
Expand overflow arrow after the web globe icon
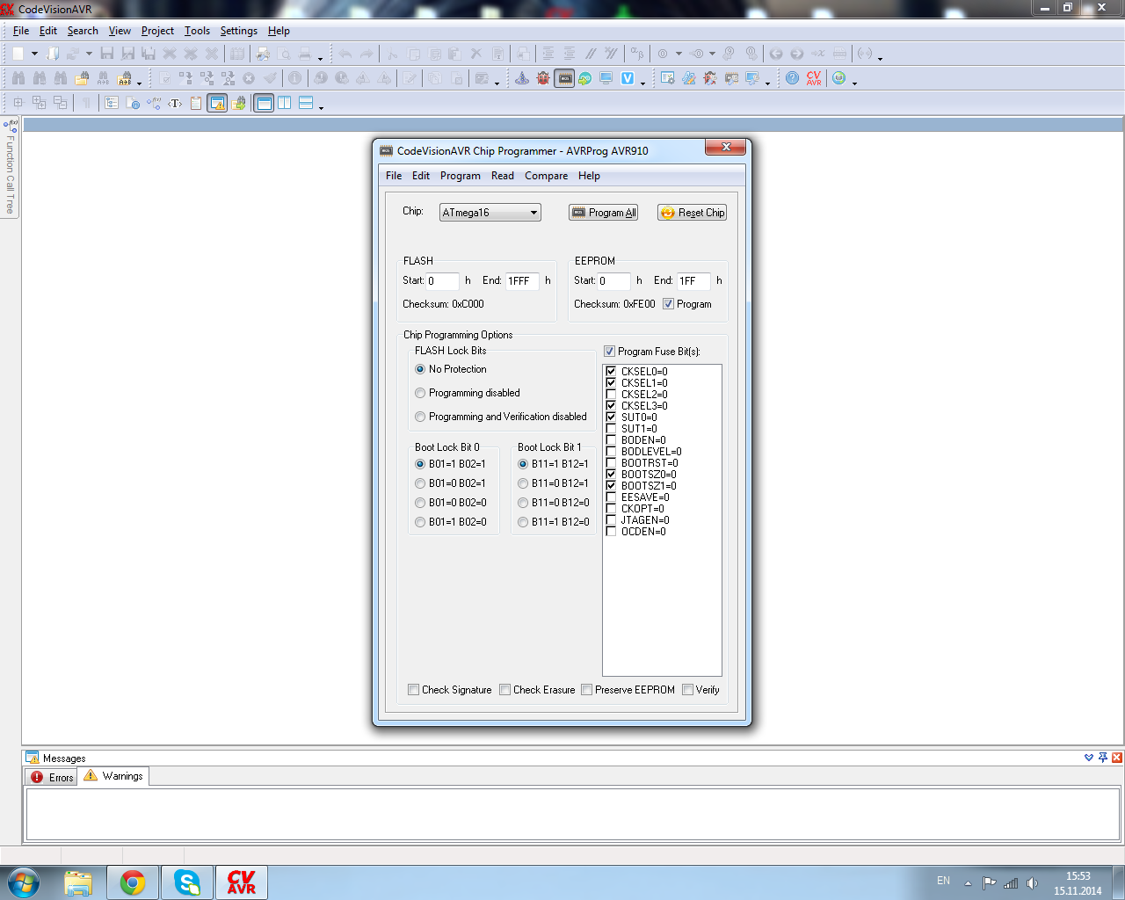point(854,83)
